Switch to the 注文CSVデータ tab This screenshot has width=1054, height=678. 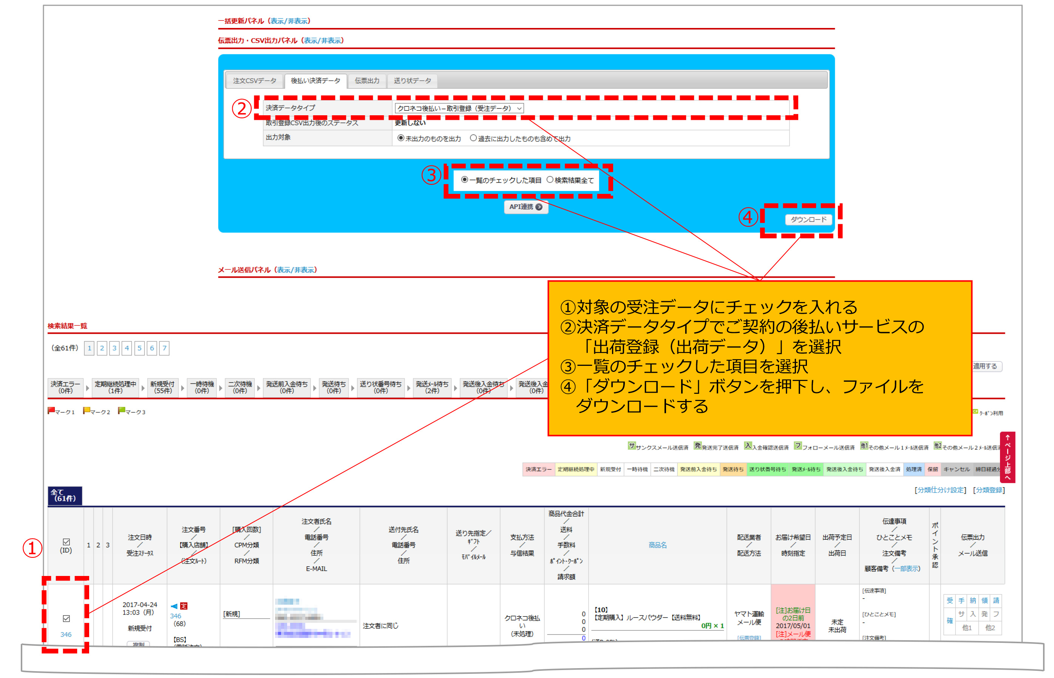[254, 81]
